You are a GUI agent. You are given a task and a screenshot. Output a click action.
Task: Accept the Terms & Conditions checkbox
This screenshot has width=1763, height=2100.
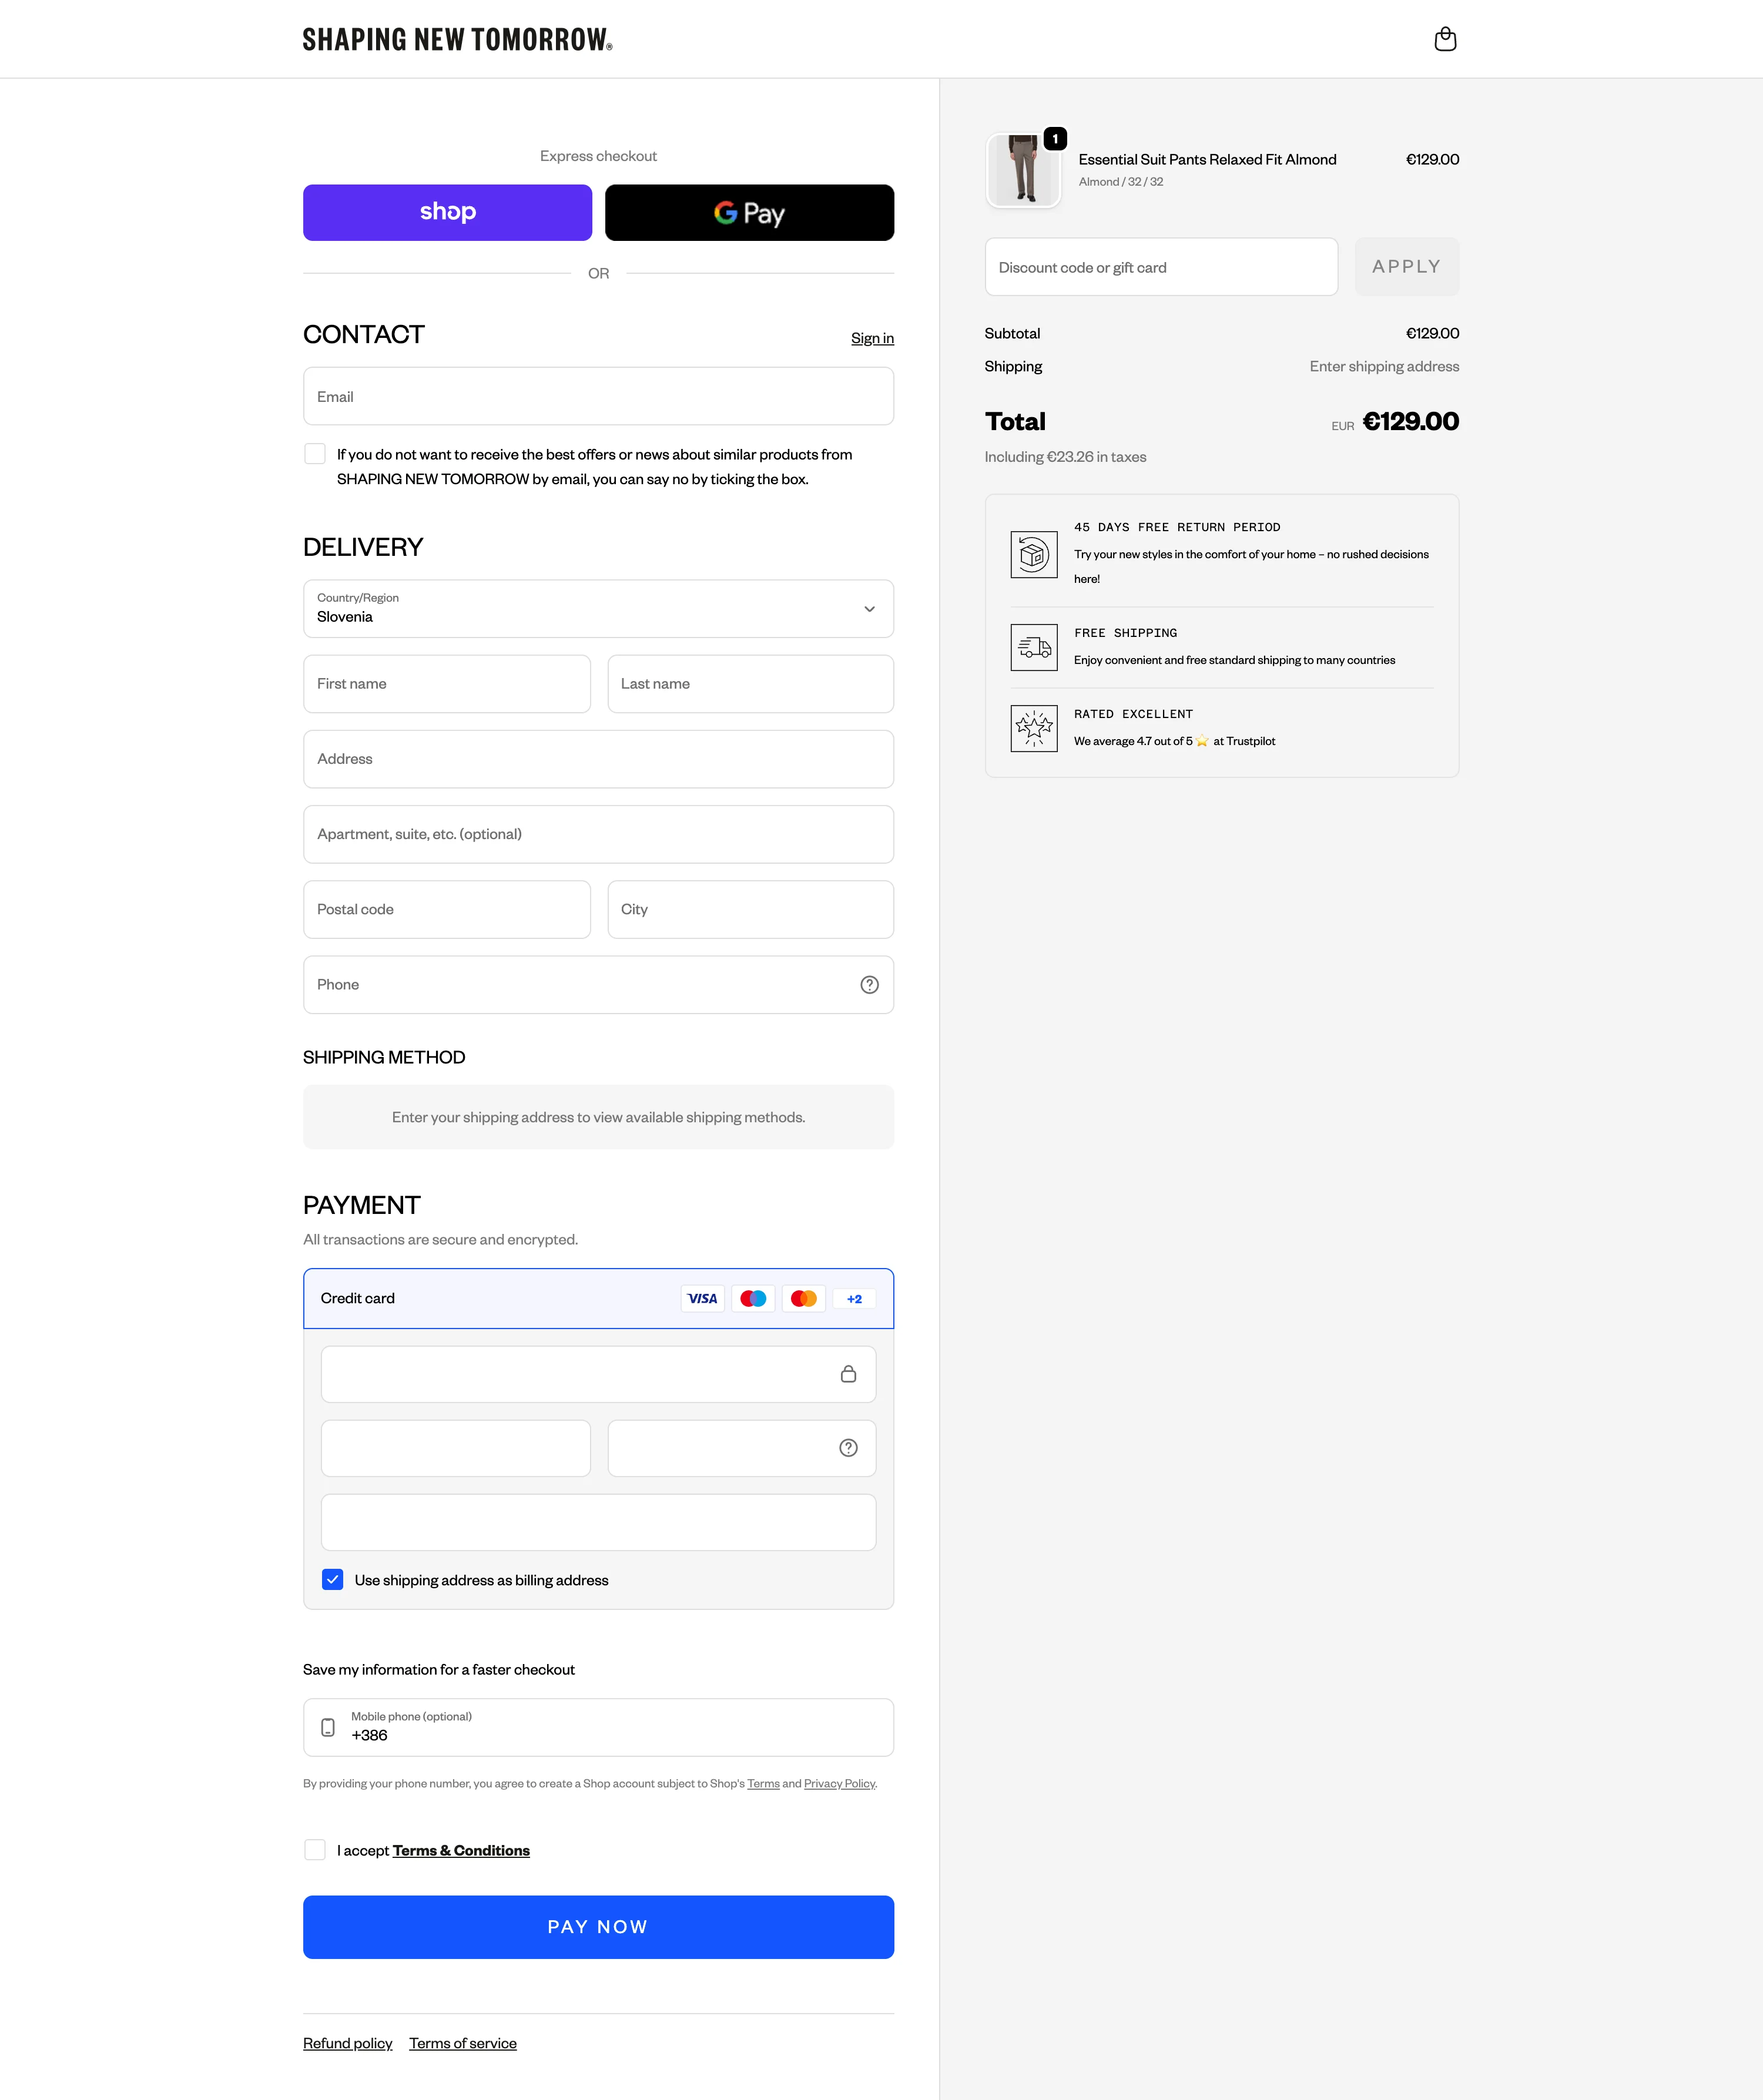pyautogui.click(x=315, y=1850)
